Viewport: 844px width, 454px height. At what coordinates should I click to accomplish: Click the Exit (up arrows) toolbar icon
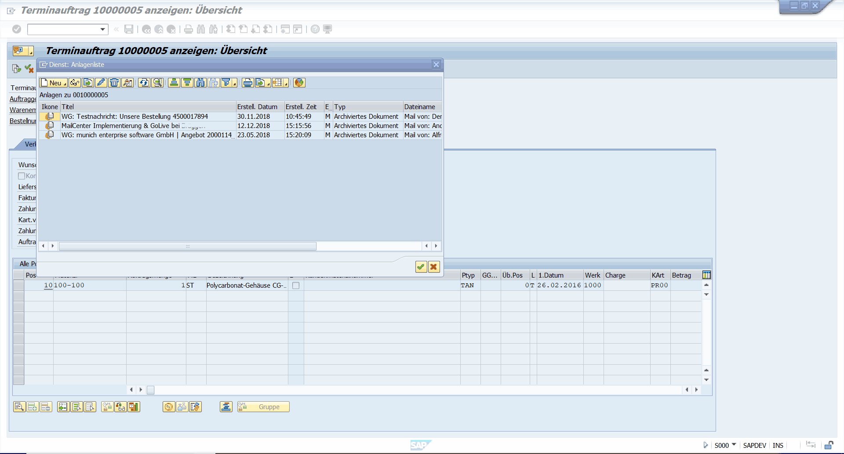[159, 29]
